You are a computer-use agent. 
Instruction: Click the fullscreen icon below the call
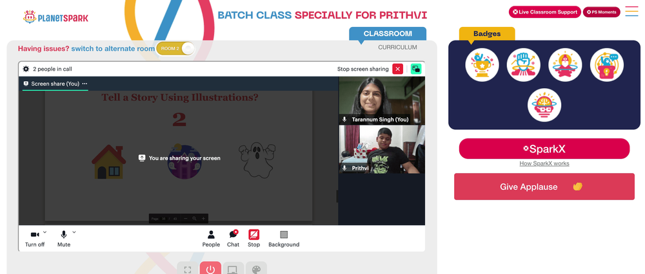[188, 269]
